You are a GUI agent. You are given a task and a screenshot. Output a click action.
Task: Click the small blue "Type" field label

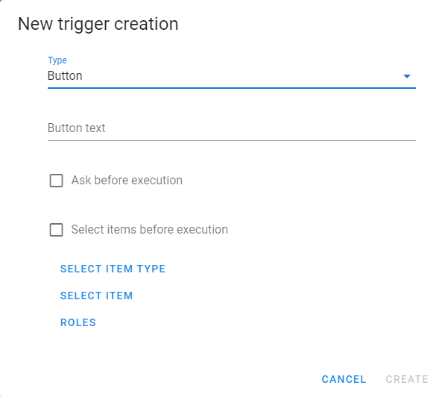(x=57, y=60)
